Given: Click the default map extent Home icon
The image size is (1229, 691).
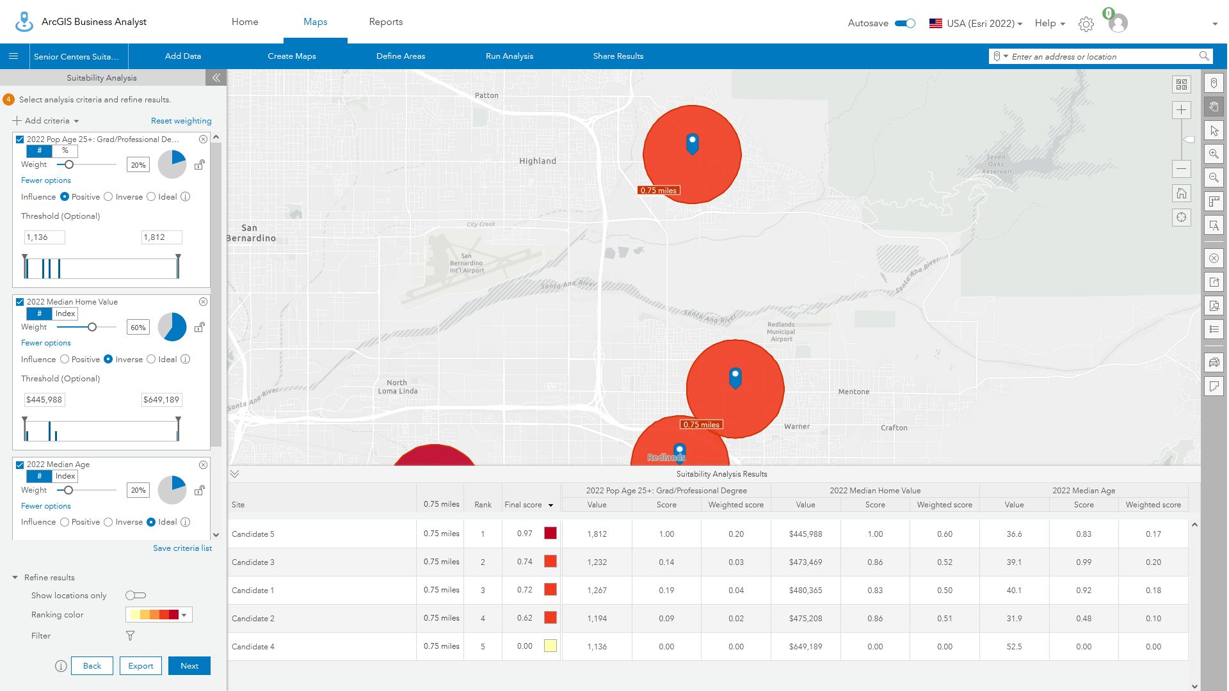Looking at the screenshot, I should [x=1181, y=193].
